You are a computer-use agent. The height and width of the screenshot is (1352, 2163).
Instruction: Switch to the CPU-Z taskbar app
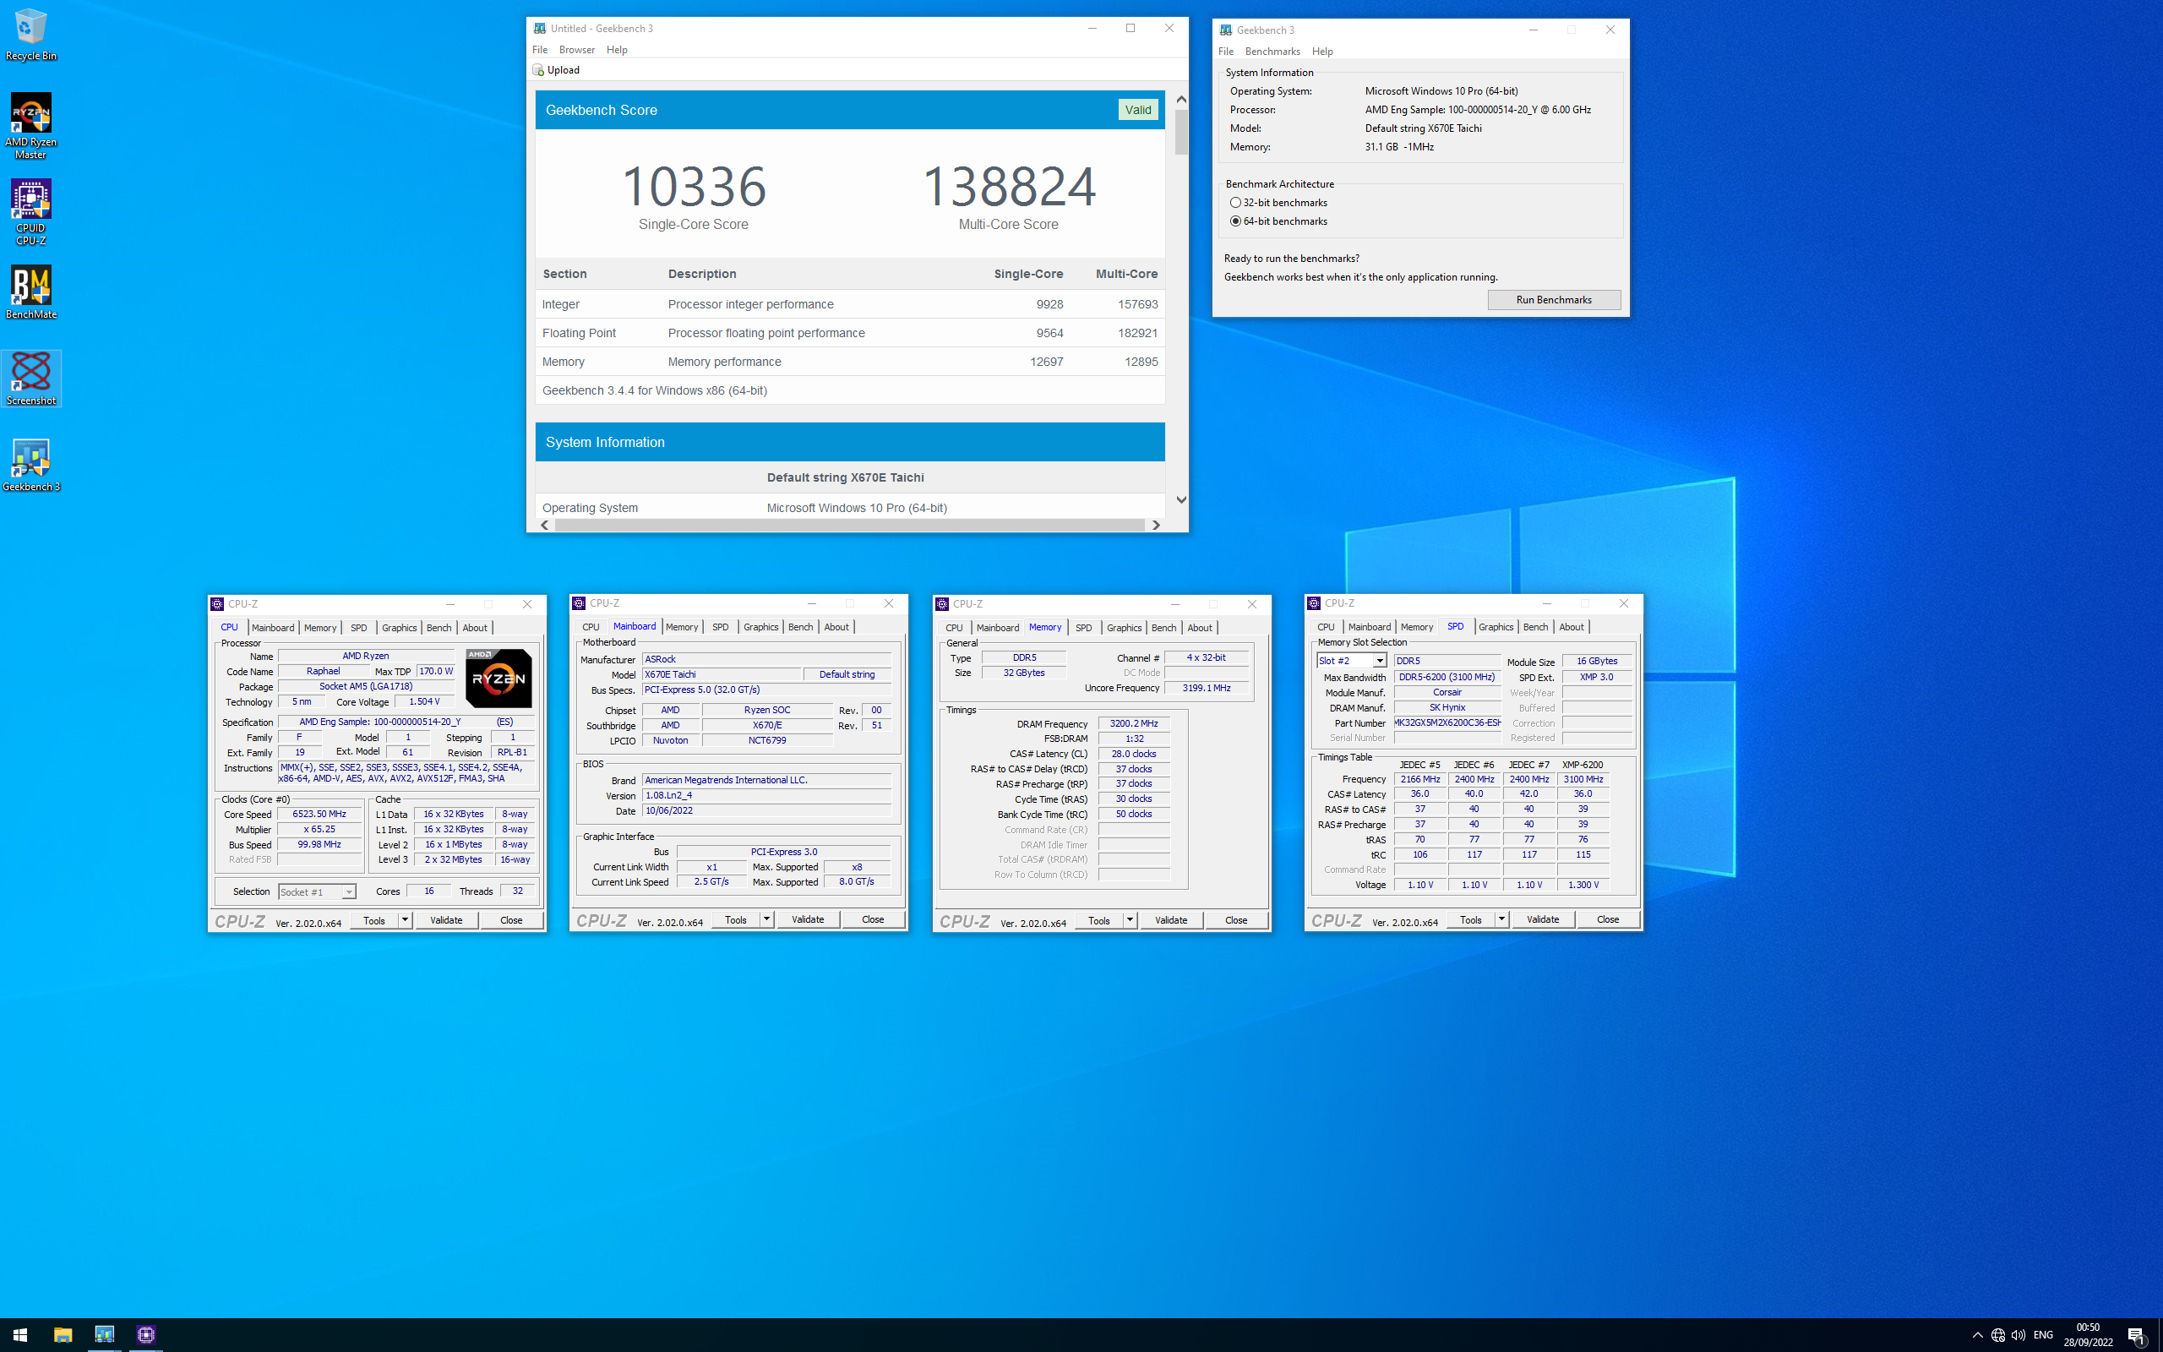(x=146, y=1335)
